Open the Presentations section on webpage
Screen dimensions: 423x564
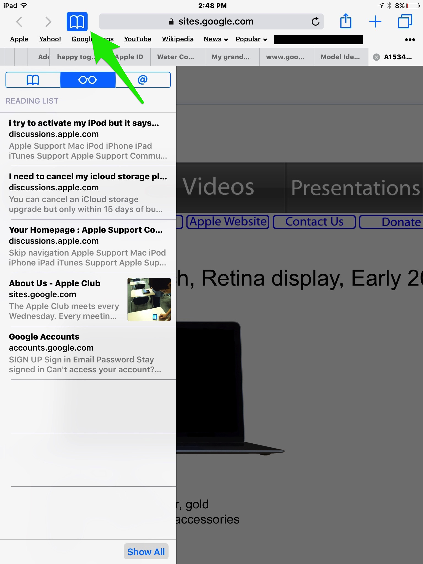point(355,188)
